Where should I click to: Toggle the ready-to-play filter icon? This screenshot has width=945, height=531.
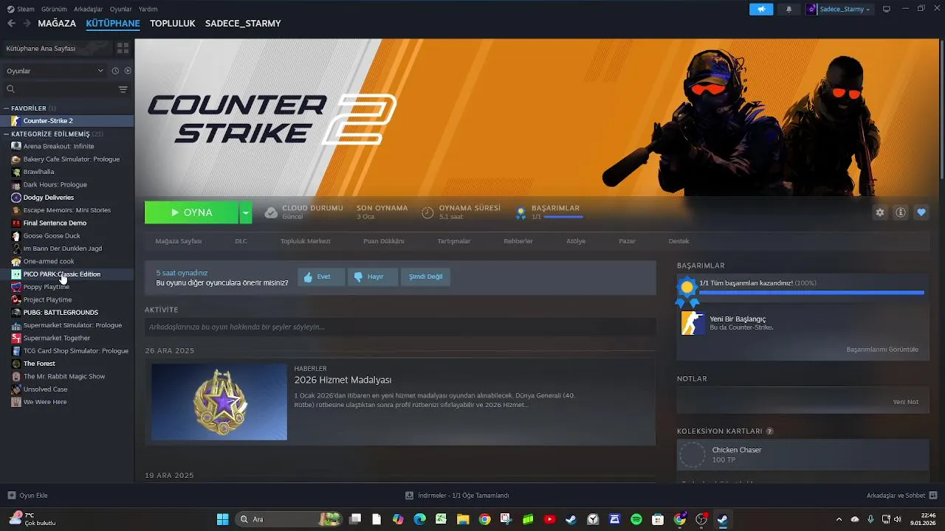[128, 71]
